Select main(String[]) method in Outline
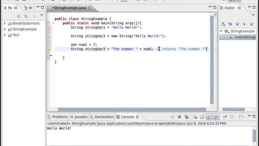 click(x=245, y=37)
